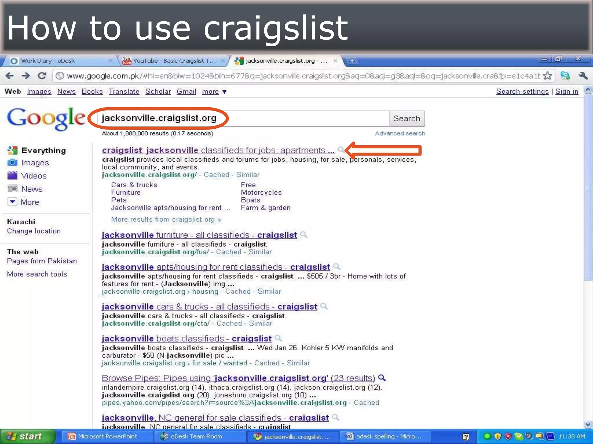Open Advanced search link
593x444 pixels.
tap(400, 133)
